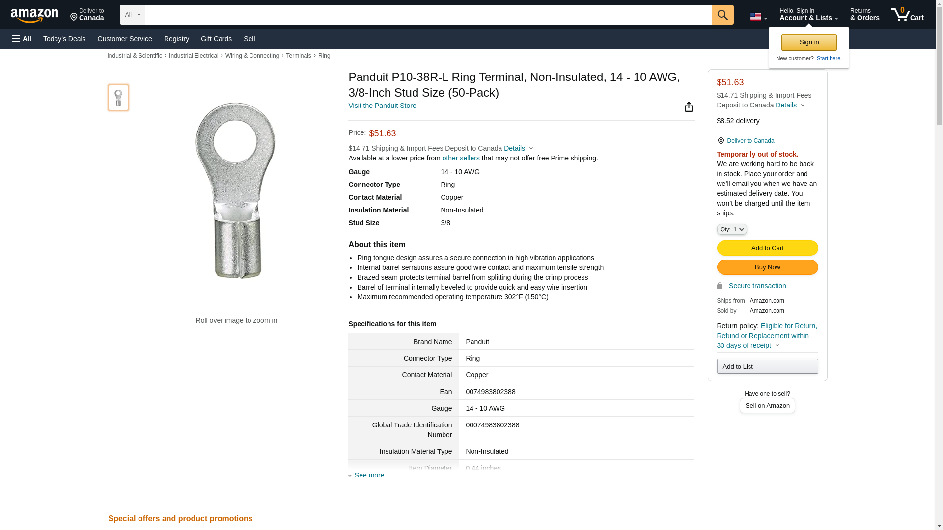This screenshot has width=943, height=530.
Task: Open the All hamburger menu
Action: click(x=22, y=39)
